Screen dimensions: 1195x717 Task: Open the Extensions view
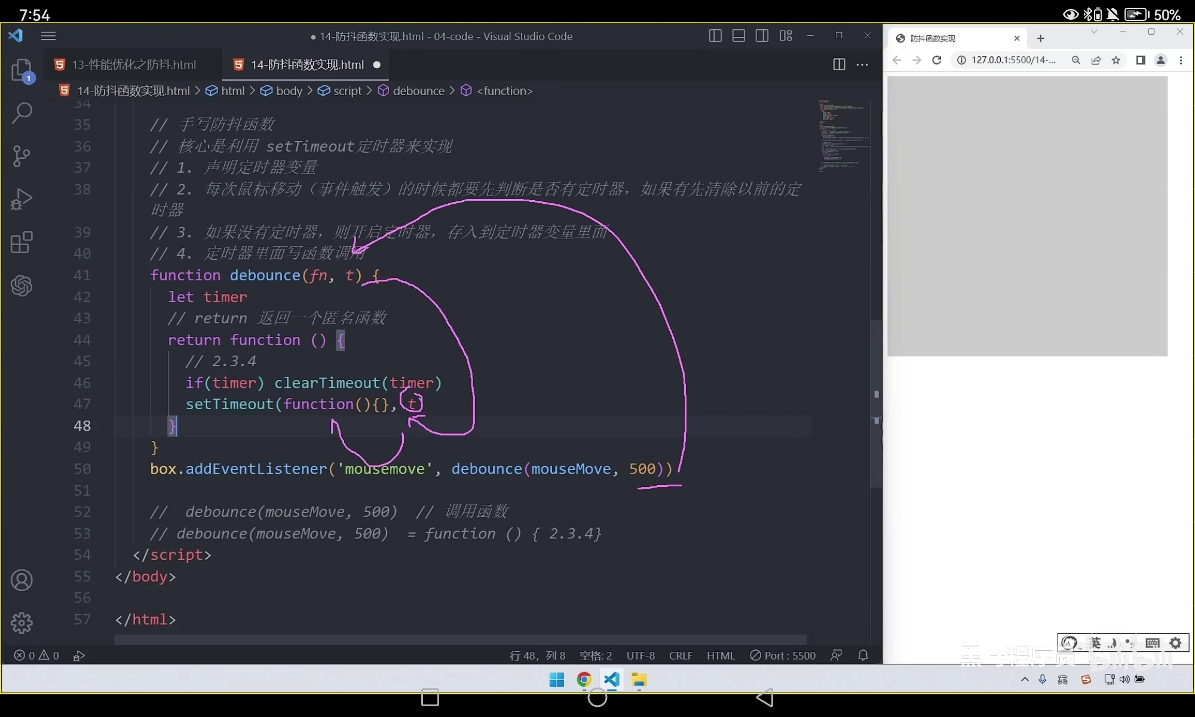point(22,243)
